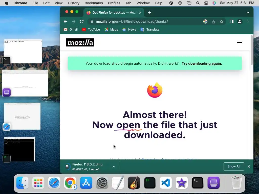Bookmark this page with the star

click(x=222, y=21)
